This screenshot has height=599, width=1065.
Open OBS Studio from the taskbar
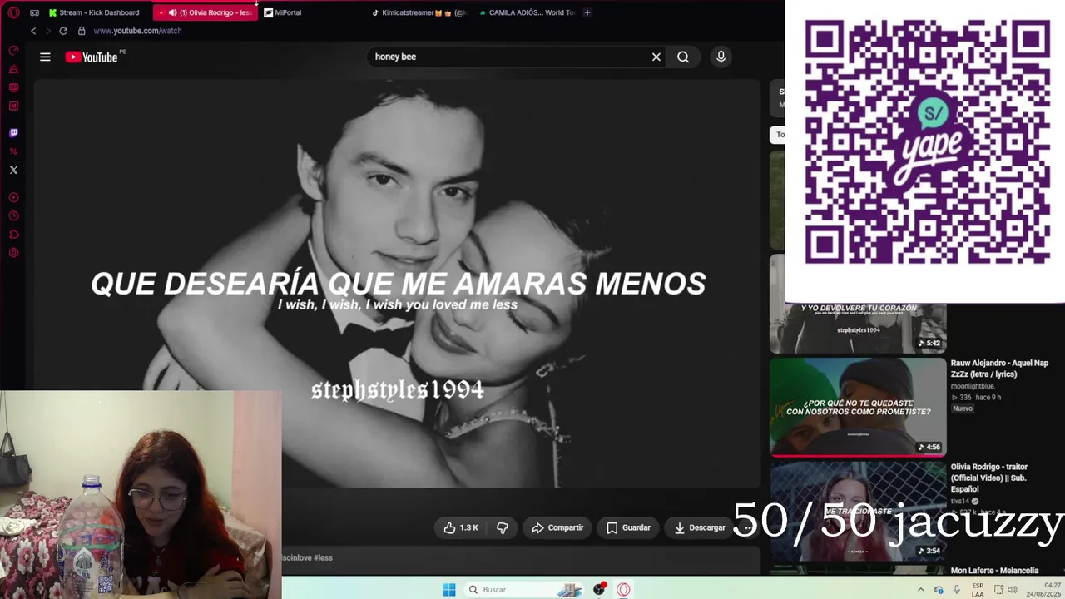coord(599,590)
